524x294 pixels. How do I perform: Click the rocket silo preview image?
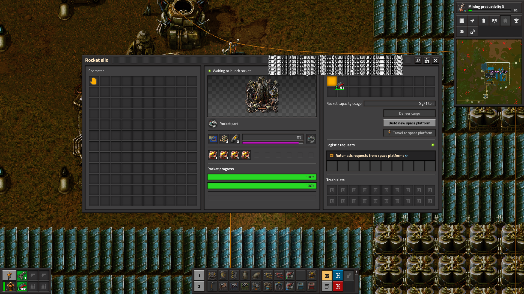pos(262,96)
